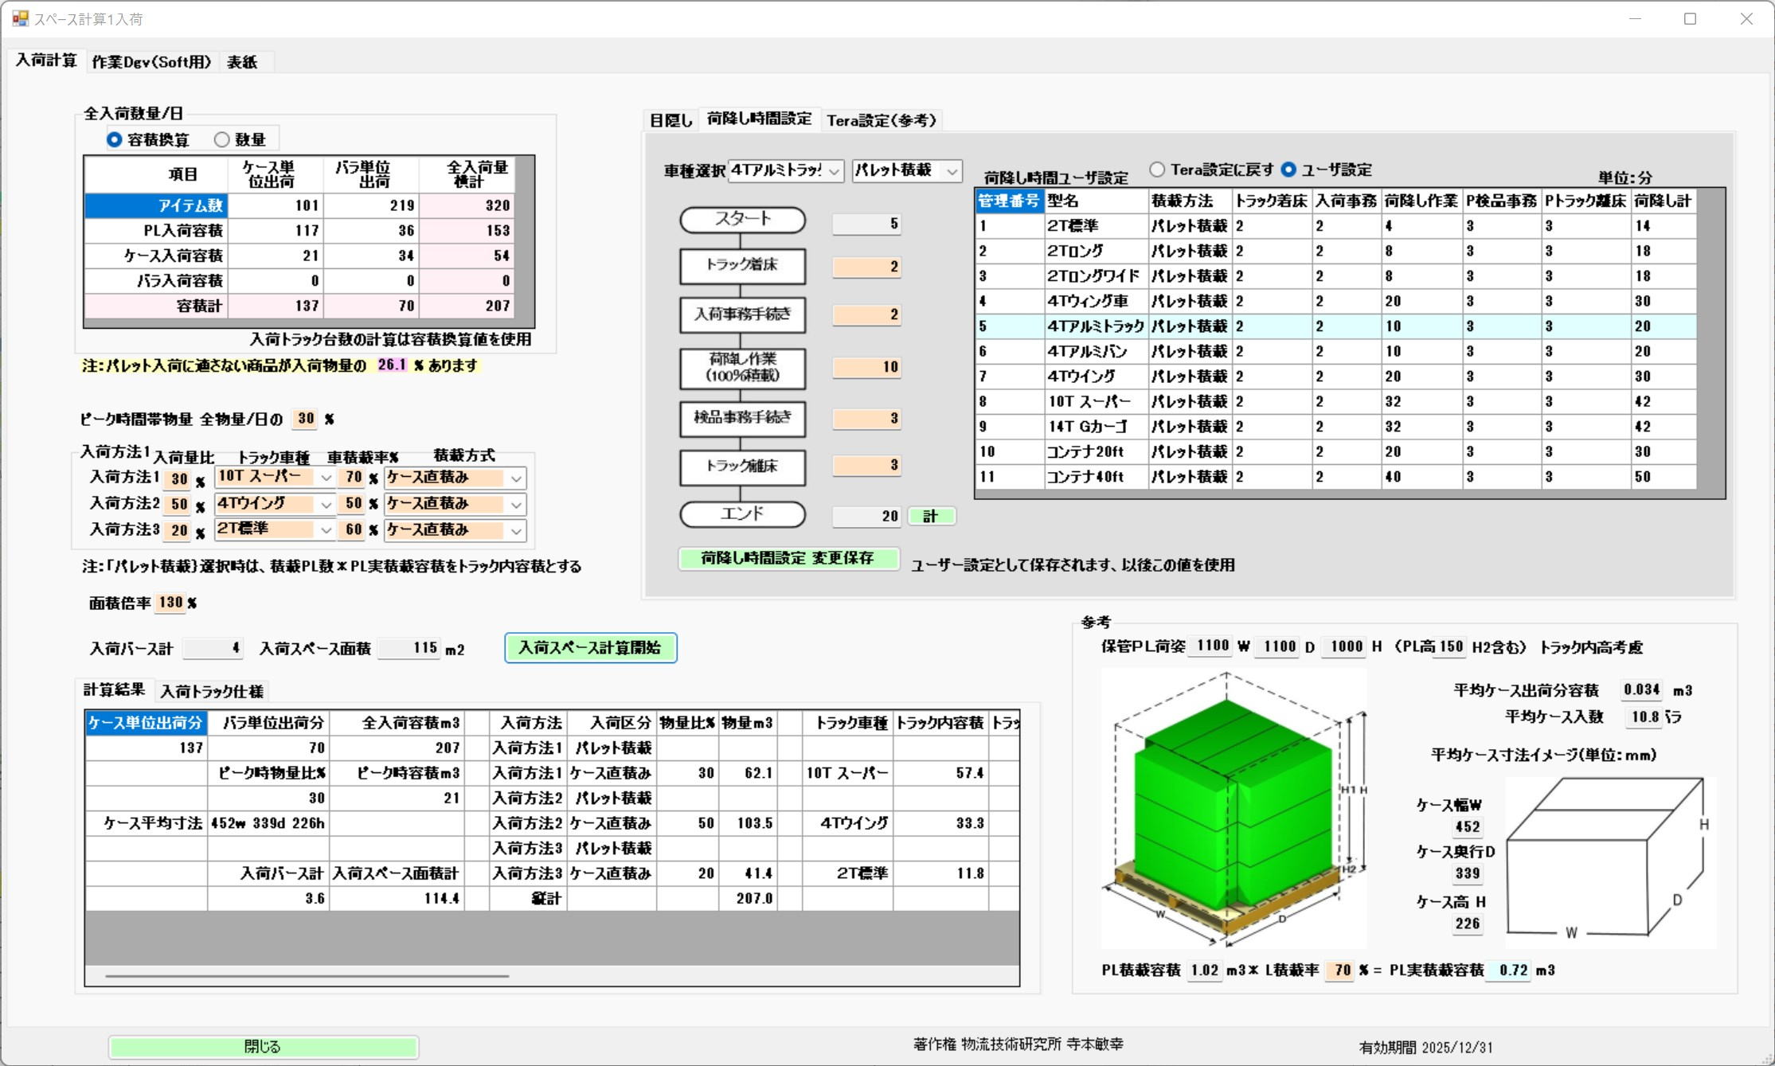
Task: Click the green 計 total button
Action: pyautogui.click(x=931, y=516)
